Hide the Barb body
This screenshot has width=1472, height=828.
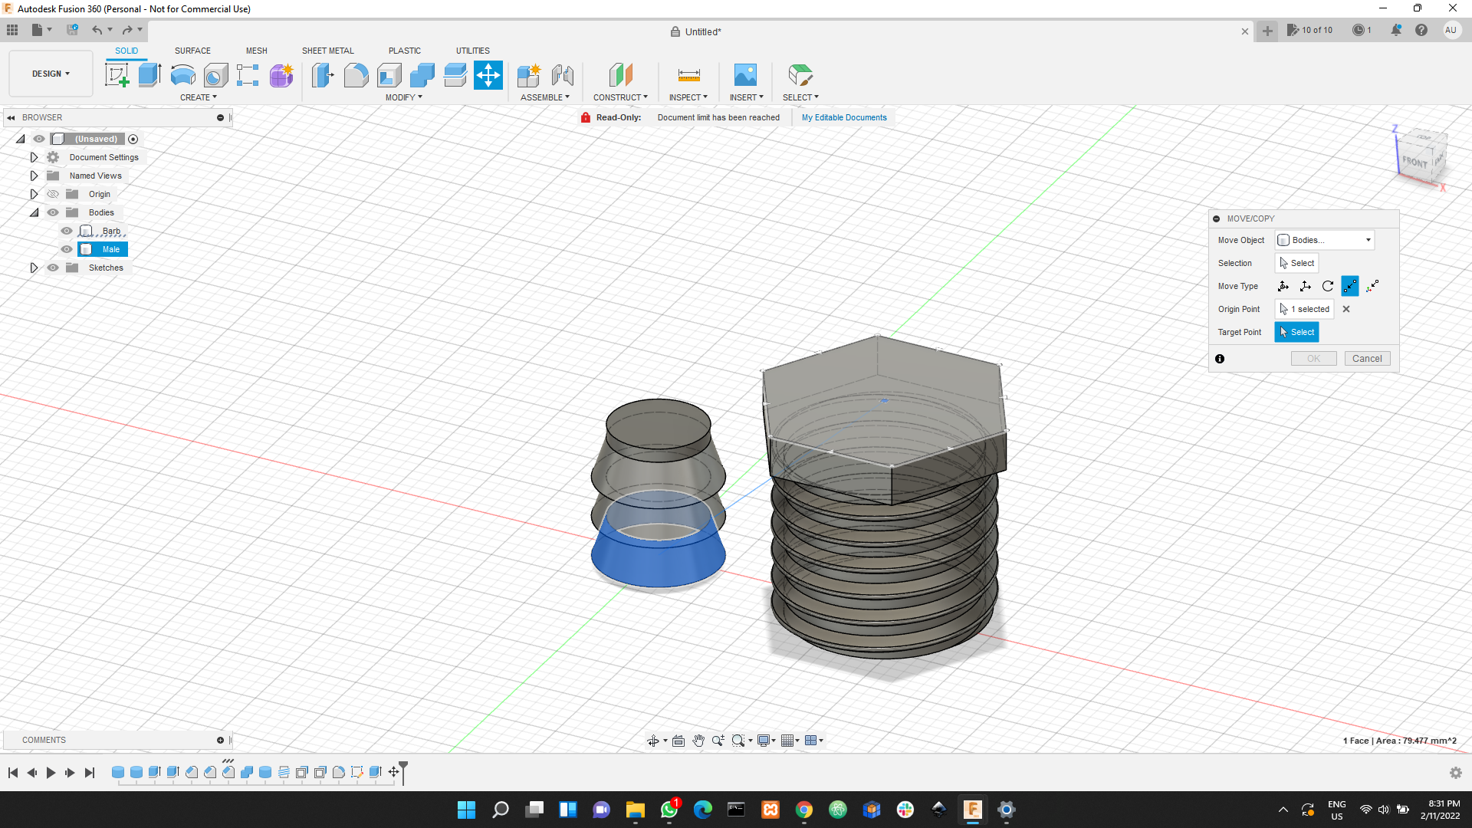click(67, 230)
